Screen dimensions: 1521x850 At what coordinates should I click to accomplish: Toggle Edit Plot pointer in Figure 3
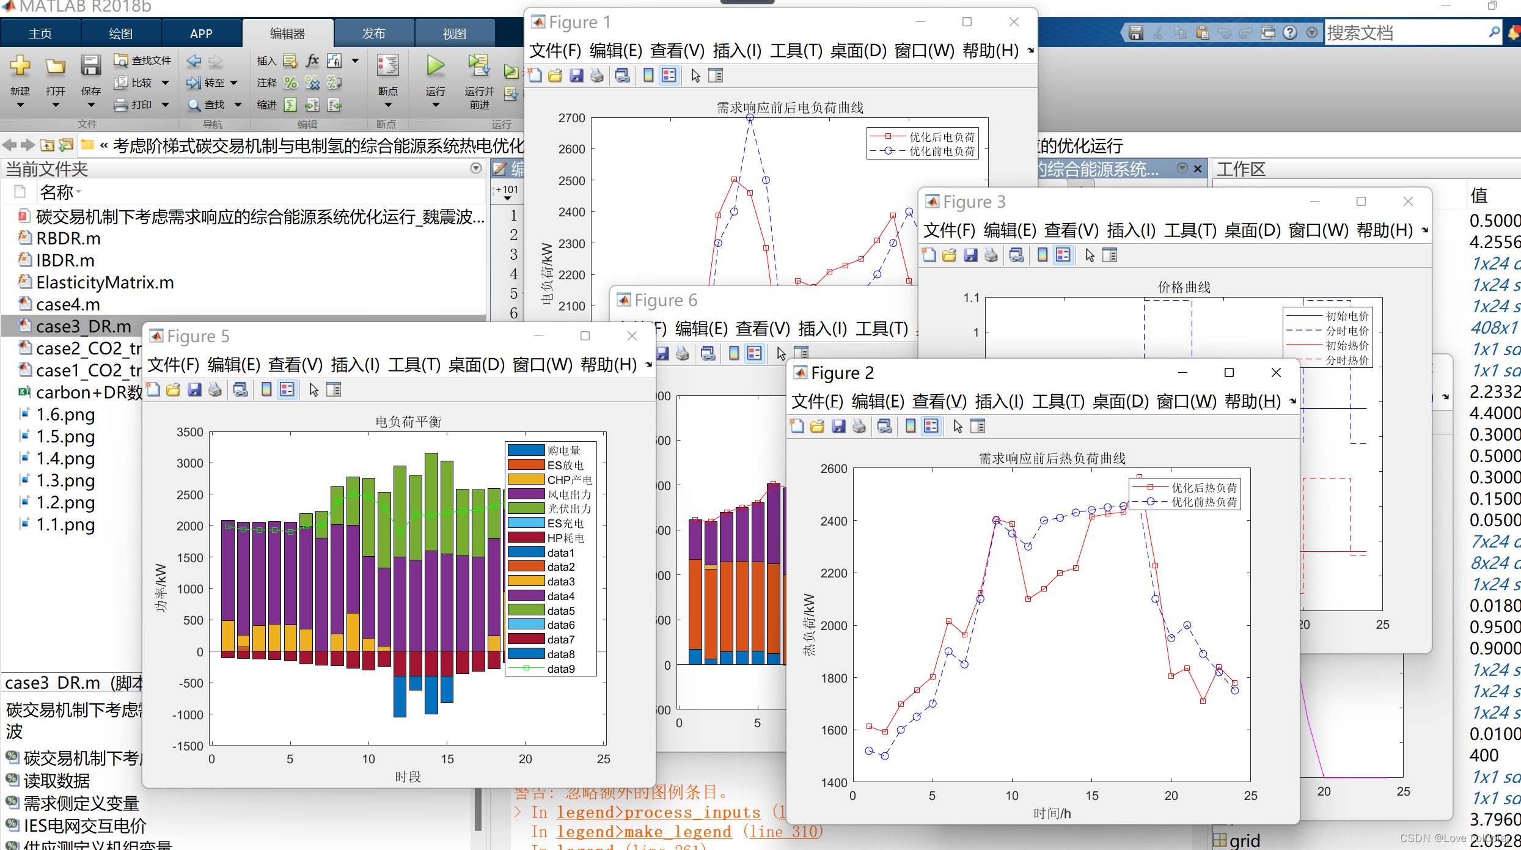pos(1090,255)
